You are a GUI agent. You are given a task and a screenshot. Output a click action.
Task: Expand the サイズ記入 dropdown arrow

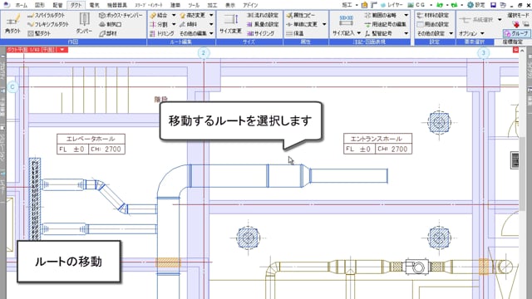(358, 33)
